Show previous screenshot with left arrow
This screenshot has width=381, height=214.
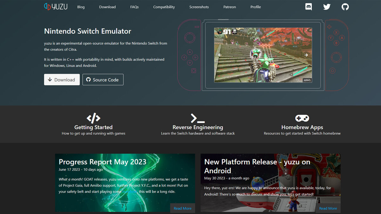pos(220,55)
